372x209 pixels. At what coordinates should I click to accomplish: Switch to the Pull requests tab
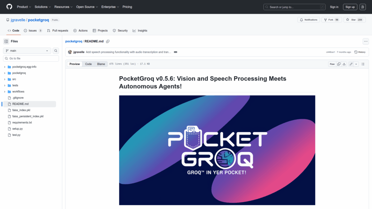click(x=58, y=30)
